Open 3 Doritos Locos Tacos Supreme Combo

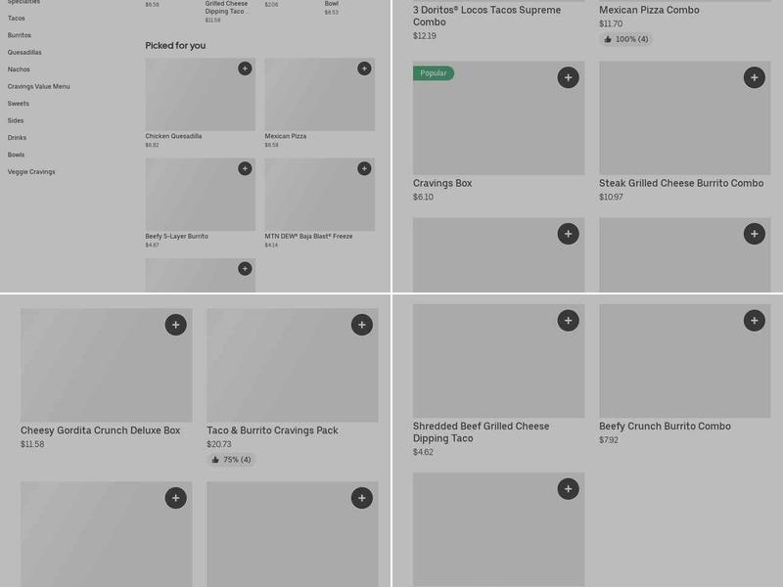[486, 16]
